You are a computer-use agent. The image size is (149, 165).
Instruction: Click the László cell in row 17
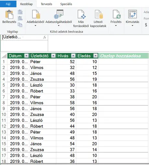point(43,155)
